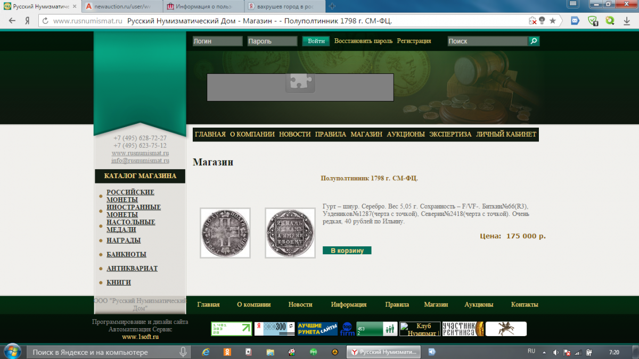Switch to 'Информация о пользователе' tab

[x=203, y=6]
